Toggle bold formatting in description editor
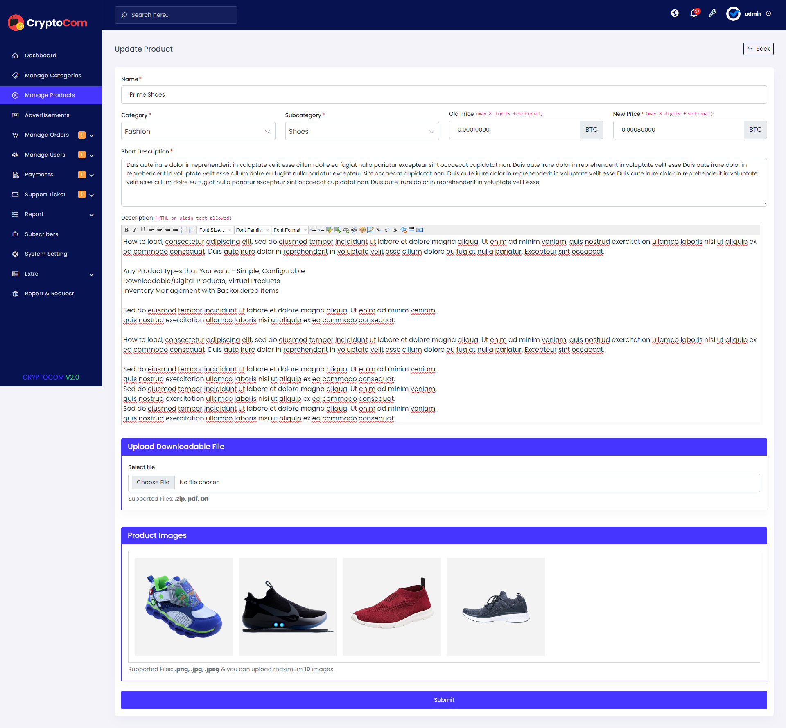 [x=126, y=230]
